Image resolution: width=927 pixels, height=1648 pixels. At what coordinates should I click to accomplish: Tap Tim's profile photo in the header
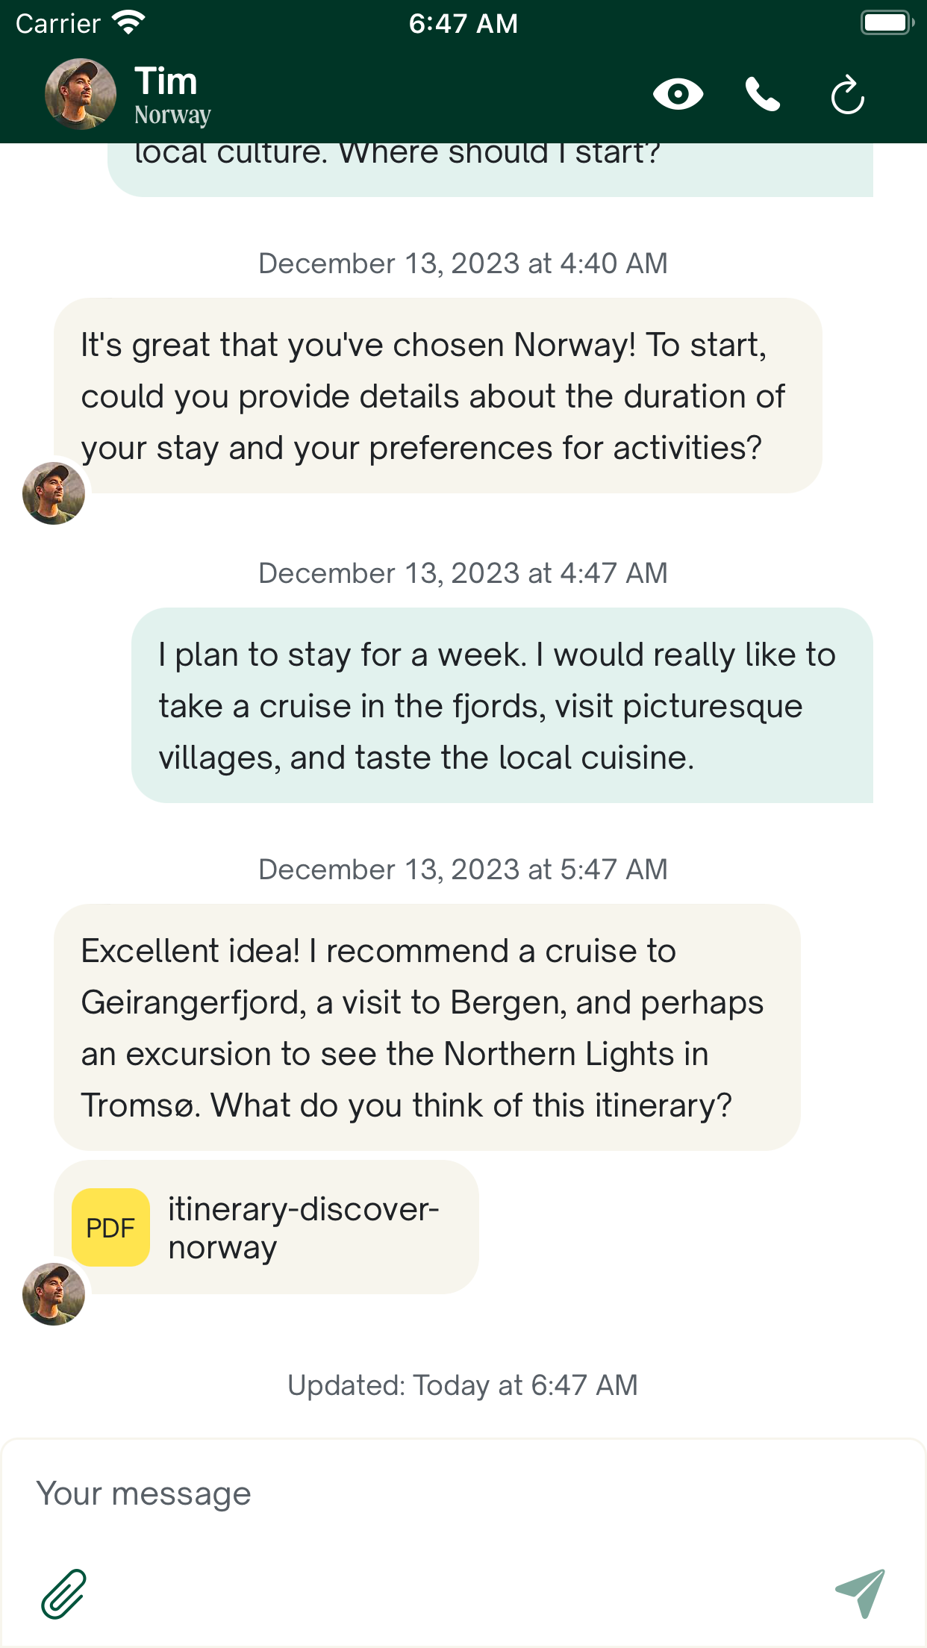pyautogui.click(x=81, y=94)
